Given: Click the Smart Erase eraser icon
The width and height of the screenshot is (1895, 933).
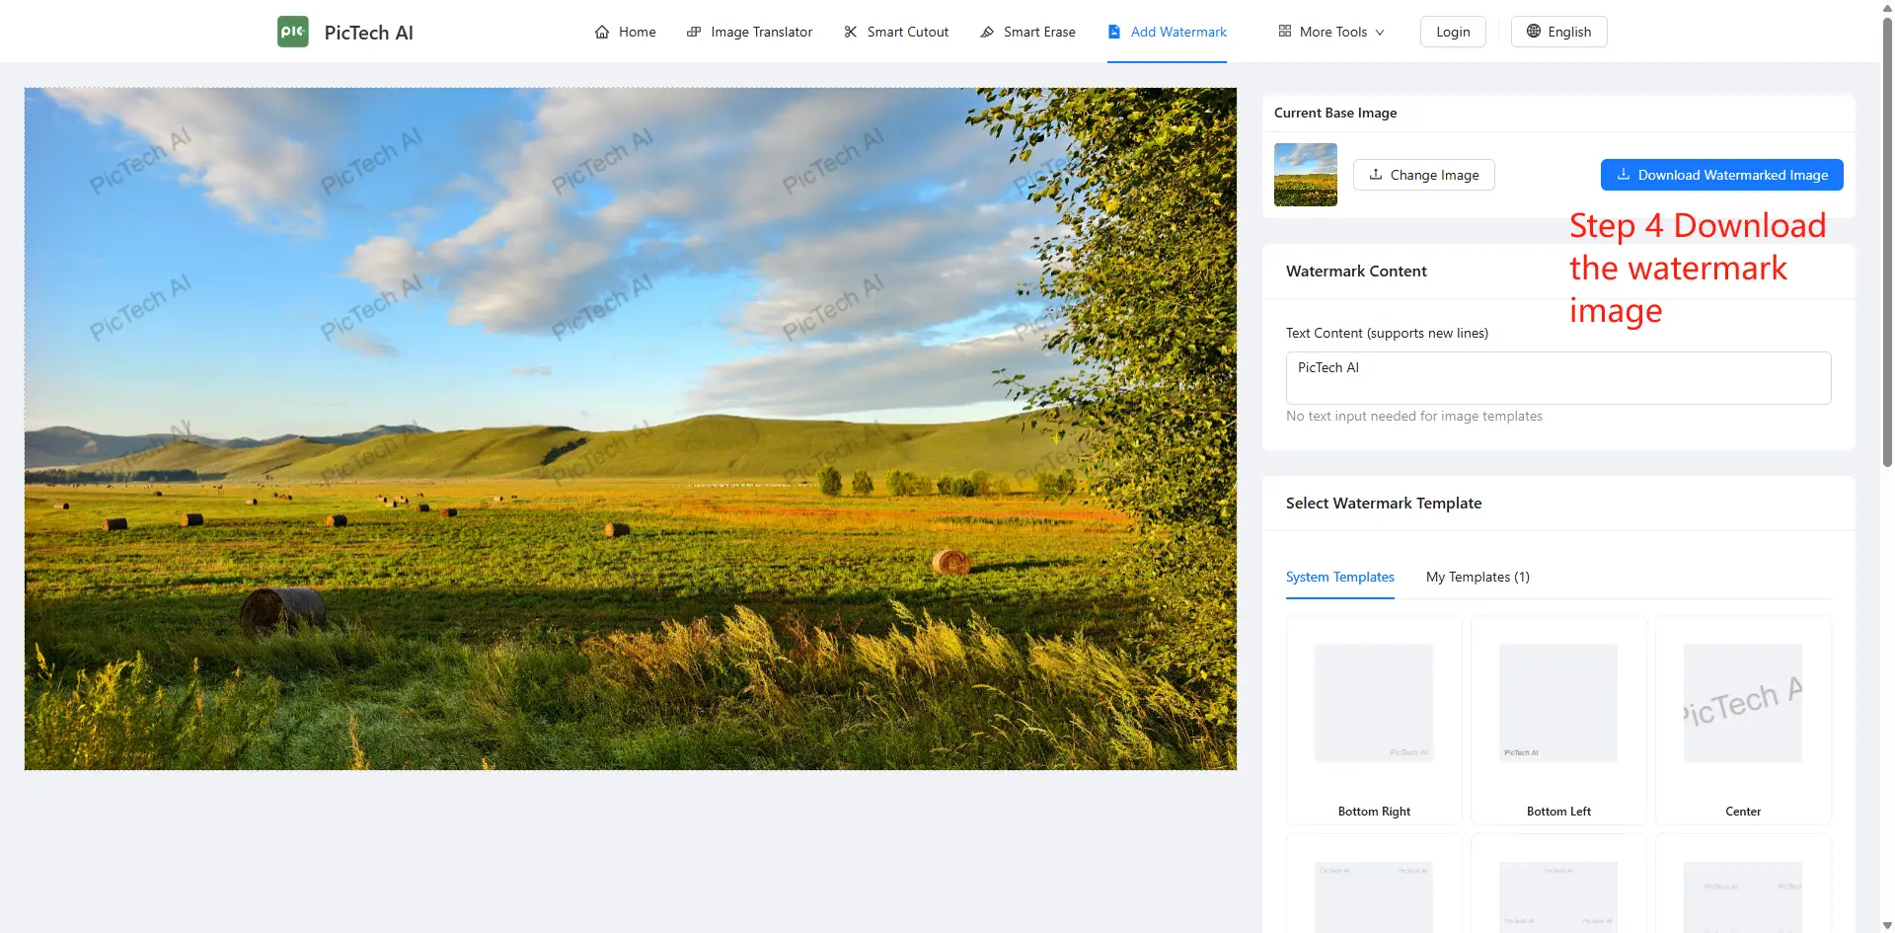Looking at the screenshot, I should [987, 32].
